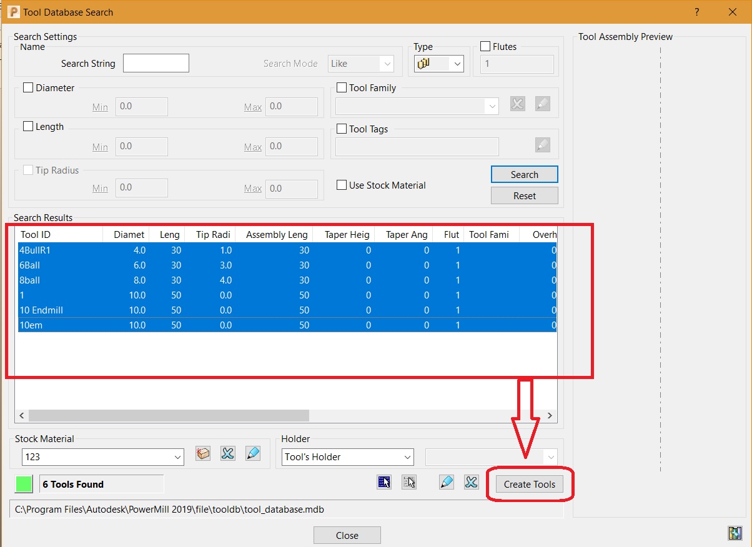Click the Tip Radius Max input field
752x547 pixels.
click(x=292, y=189)
